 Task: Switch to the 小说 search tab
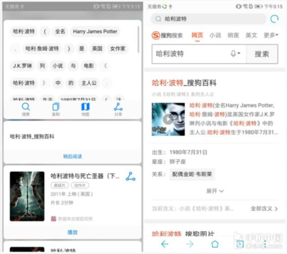coord(215,35)
